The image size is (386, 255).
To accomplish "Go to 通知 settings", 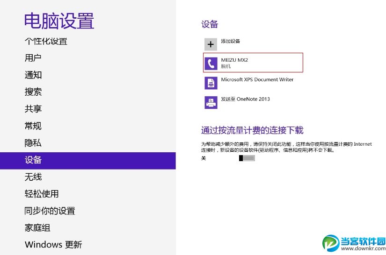I will [x=33, y=75].
